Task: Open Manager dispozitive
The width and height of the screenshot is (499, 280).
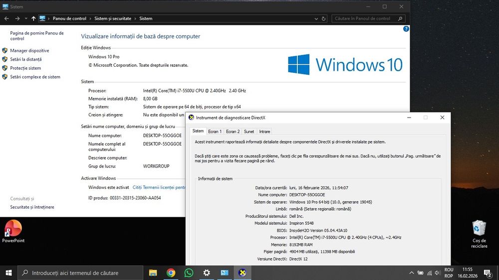Action: click(x=29, y=50)
